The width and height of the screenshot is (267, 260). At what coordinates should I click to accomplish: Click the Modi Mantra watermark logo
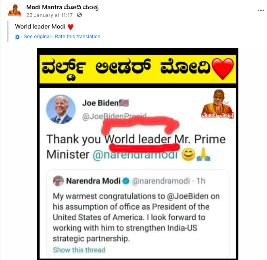click(217, 104)
